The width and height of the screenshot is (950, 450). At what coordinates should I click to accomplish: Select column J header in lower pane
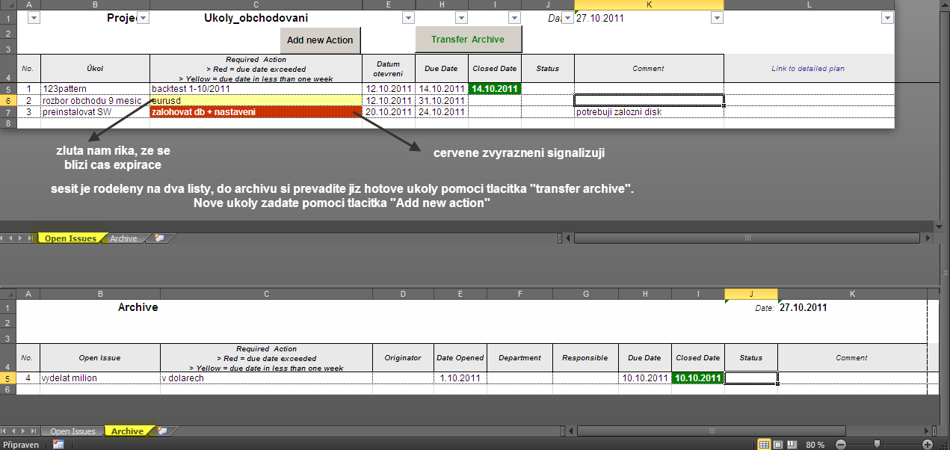751,294
